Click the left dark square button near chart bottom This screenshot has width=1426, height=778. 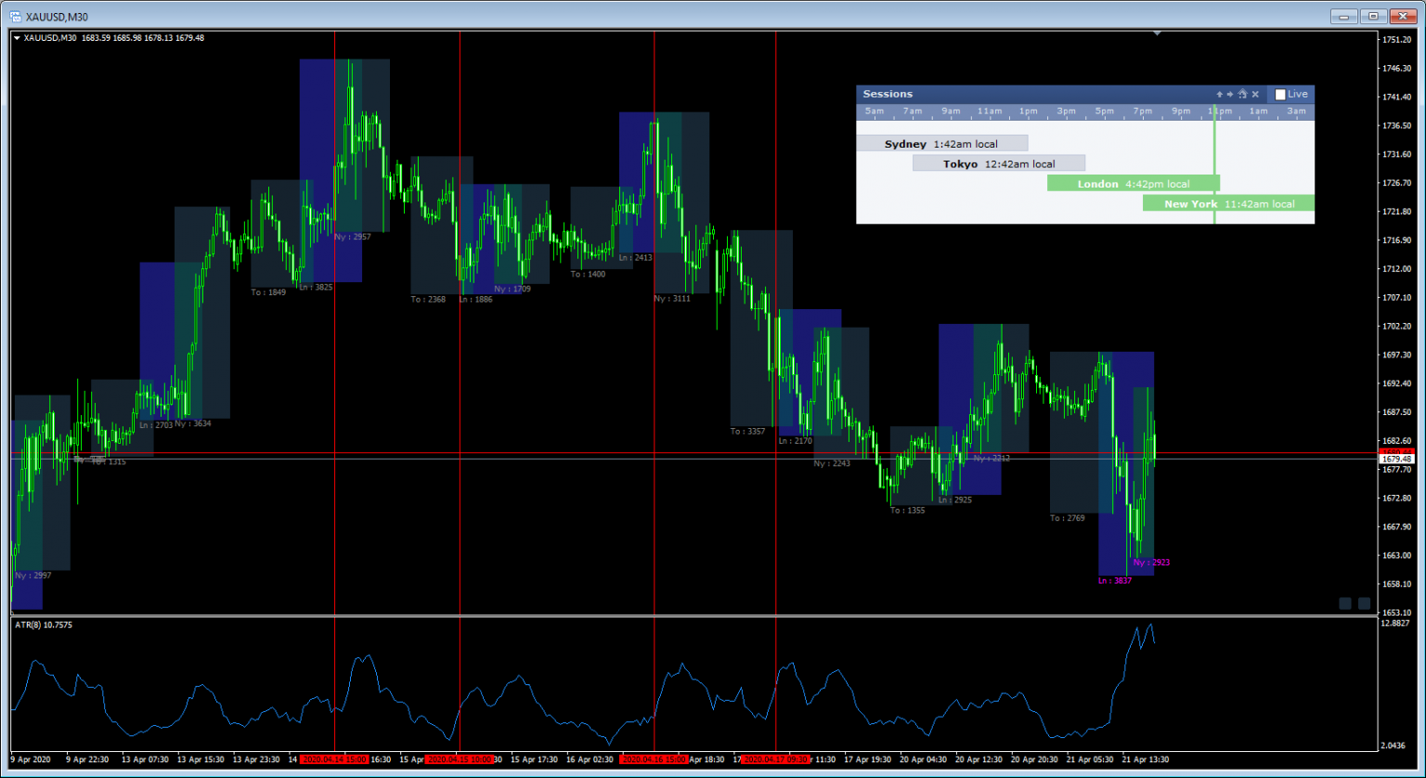pos(1344,603)
